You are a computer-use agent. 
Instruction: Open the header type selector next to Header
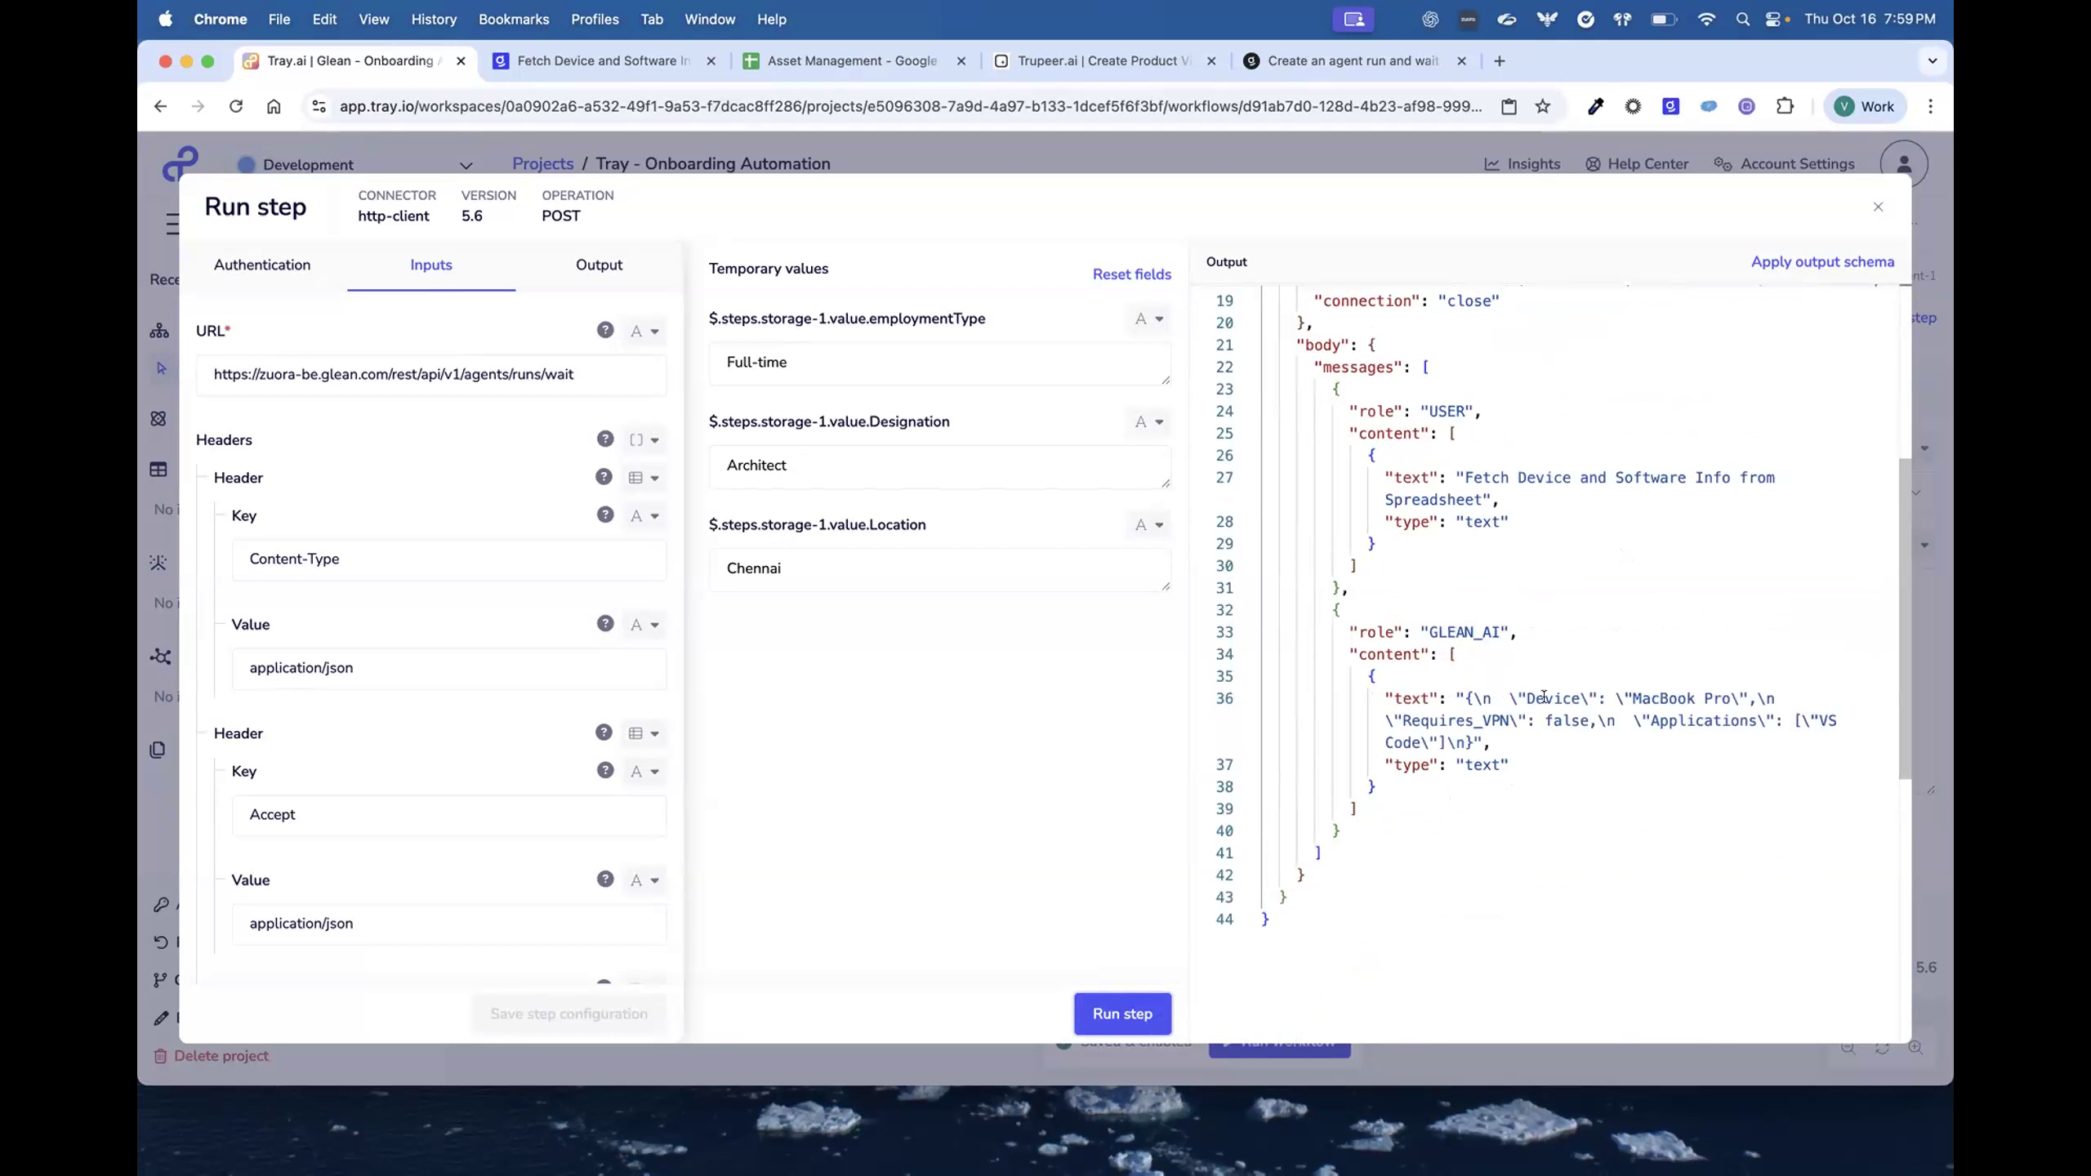pyautogui.click(x=644, y=477)
